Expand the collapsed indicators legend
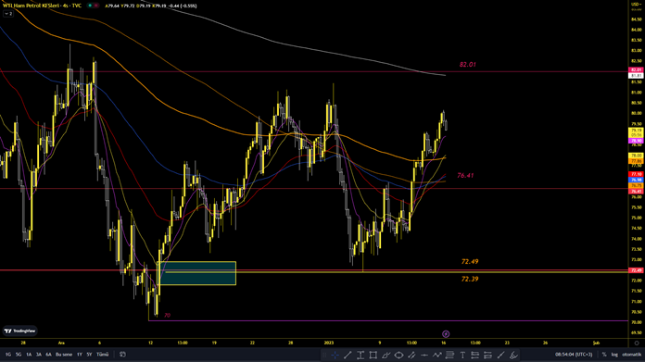 click(8, 14)
